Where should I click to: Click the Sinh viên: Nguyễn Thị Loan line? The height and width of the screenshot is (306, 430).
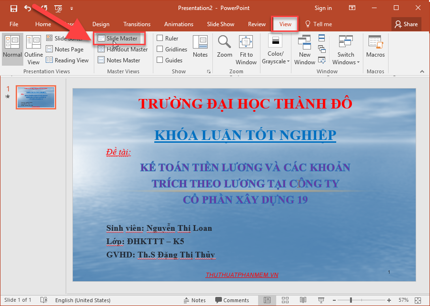pos(159,228)
